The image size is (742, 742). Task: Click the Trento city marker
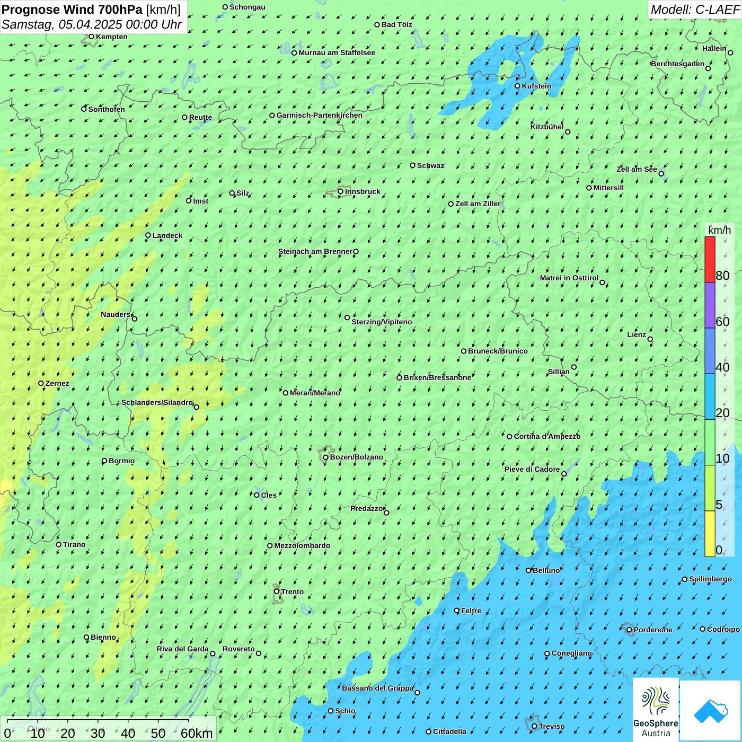[x=277, y=591]
